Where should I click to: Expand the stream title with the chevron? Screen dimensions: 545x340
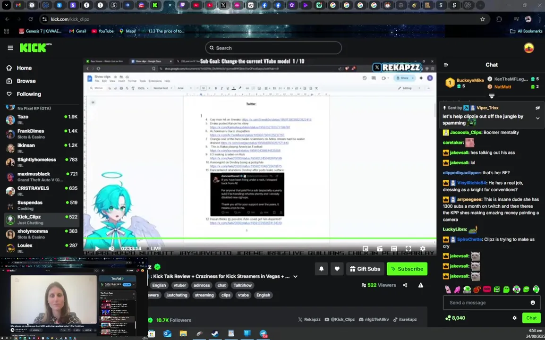(296, 276)
